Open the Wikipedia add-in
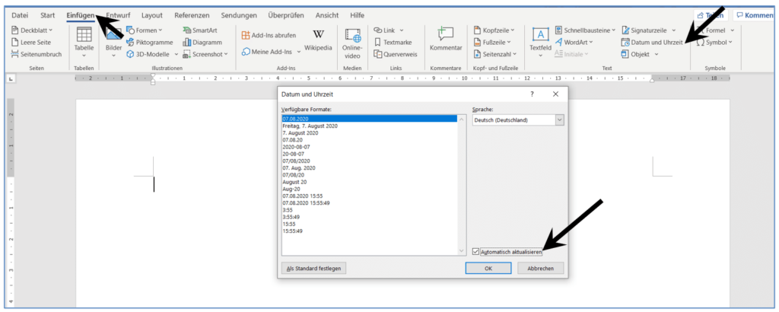This screenshot has height=312, width=779. click(x=318, y=41)
